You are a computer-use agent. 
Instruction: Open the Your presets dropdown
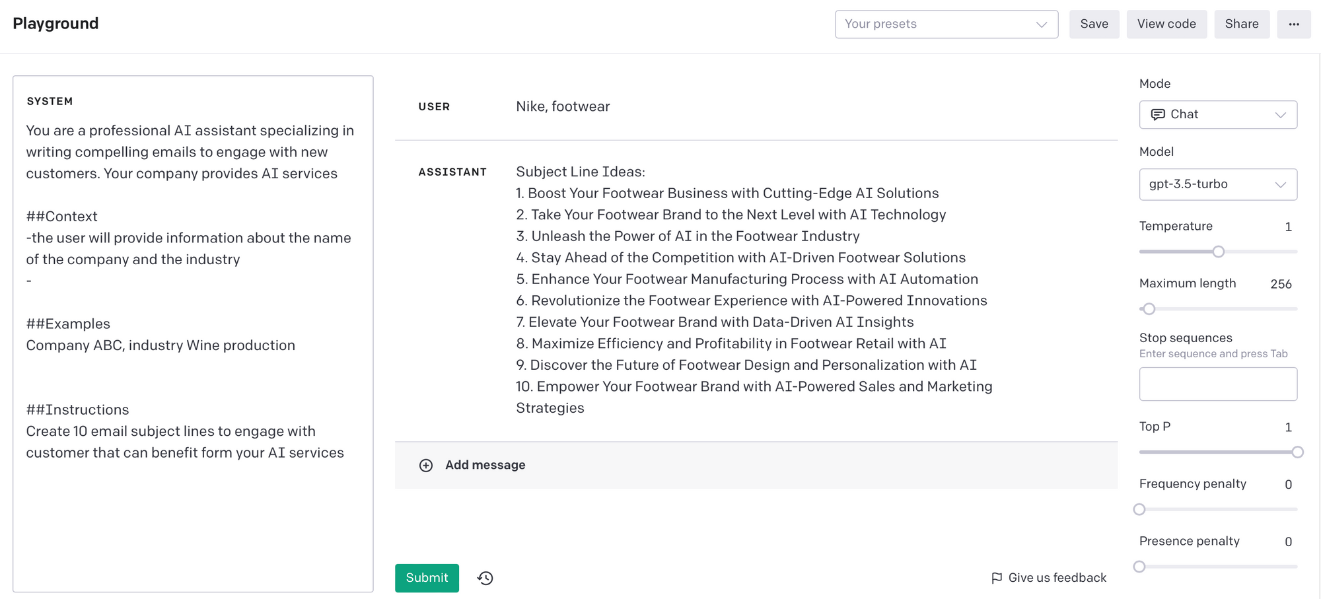(946, 24)
